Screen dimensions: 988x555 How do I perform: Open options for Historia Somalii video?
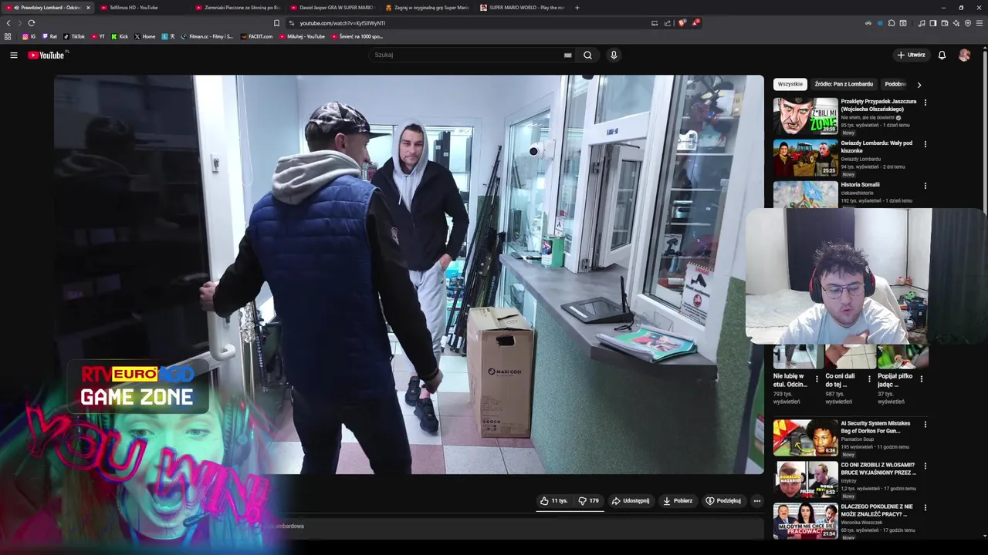925,186
